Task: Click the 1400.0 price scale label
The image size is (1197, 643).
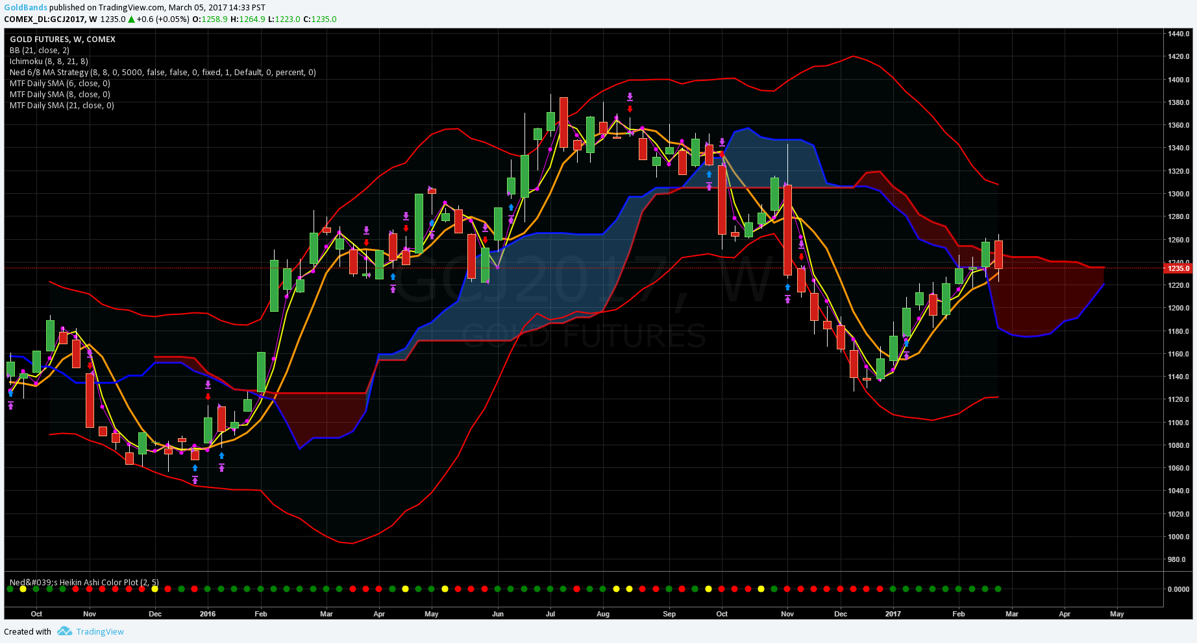Action: pyautogui.click(x=1179, y=80)
